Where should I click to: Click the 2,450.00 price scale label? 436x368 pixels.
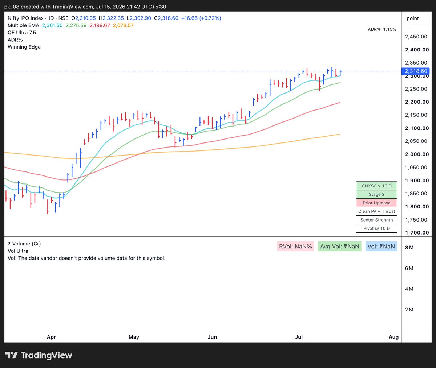coord(416,37)
